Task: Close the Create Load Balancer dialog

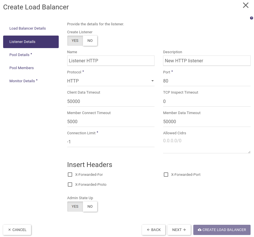Action: [x=245, y=5]
